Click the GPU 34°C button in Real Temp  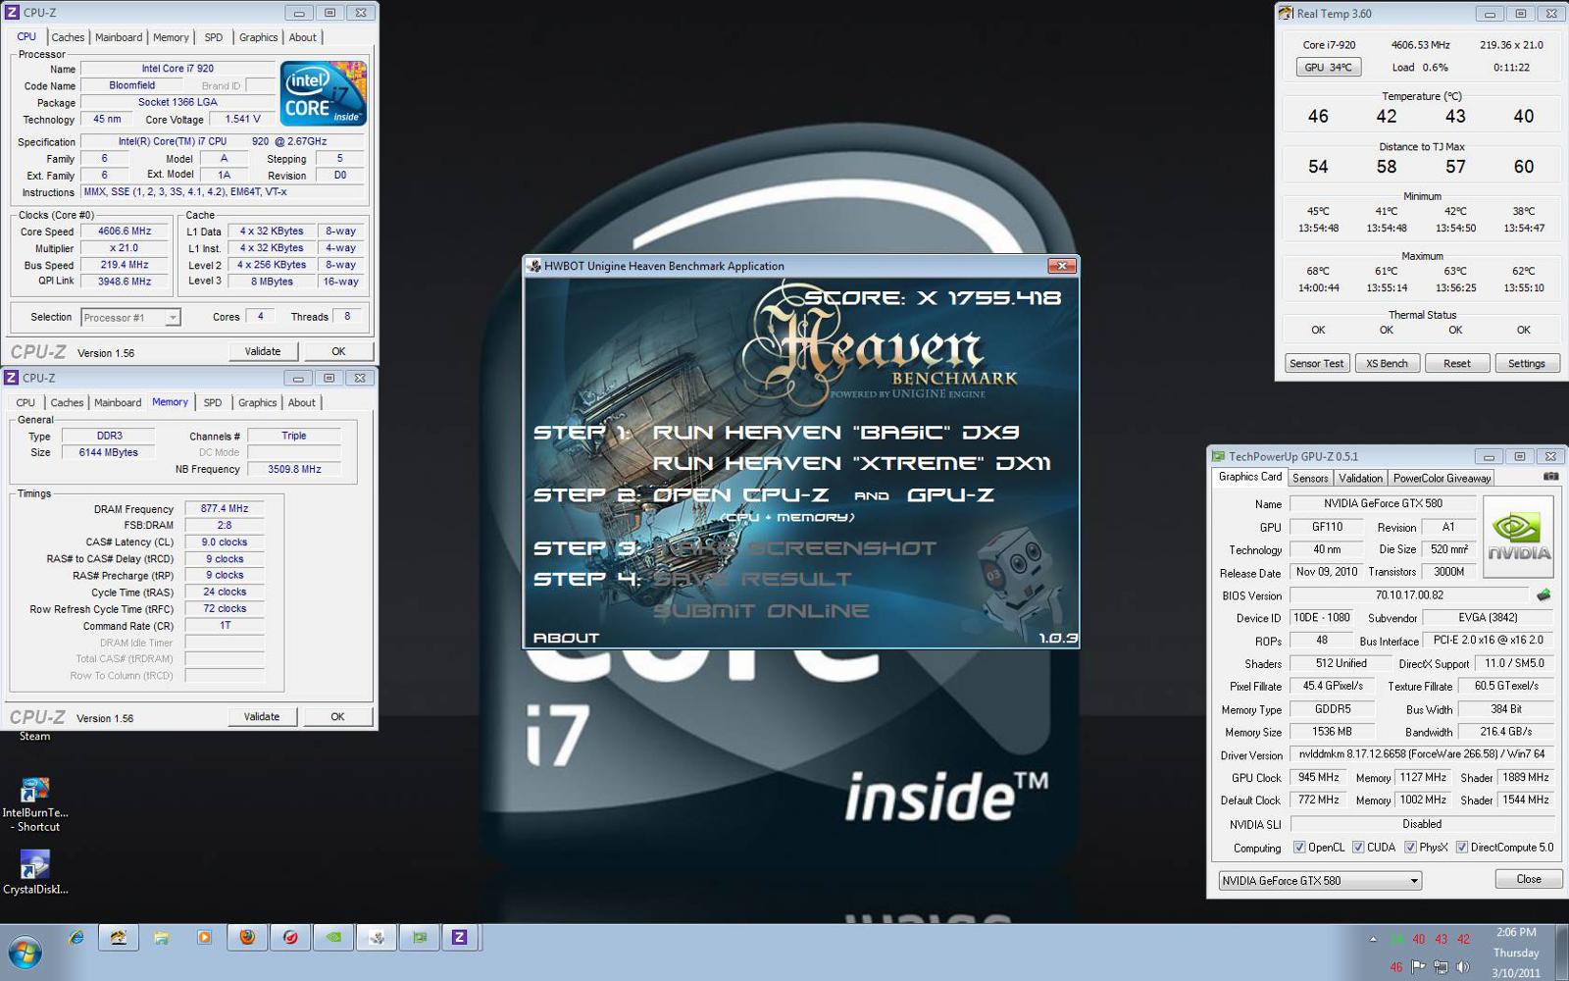(x=1329, y=67)
